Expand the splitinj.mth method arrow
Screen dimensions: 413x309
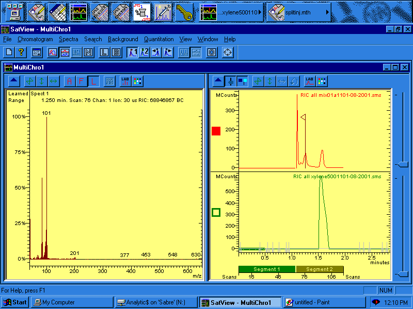(327, 12)
